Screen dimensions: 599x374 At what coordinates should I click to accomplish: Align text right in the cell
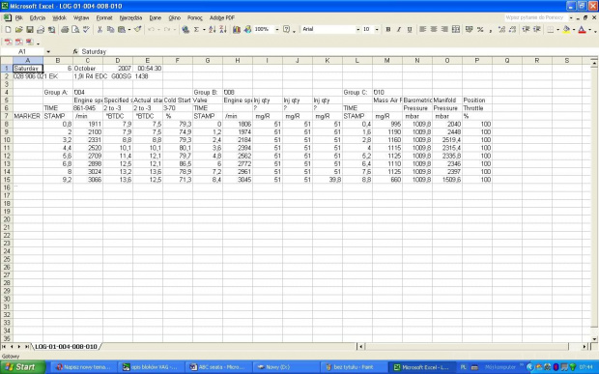[x=444, y=29]
